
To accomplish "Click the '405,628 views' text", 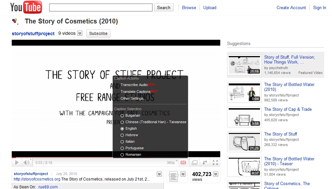I will pyautogui.click(x=276, y=120).
